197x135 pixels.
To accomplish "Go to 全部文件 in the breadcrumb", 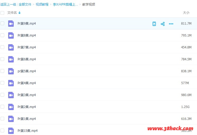I will [25, 4].
